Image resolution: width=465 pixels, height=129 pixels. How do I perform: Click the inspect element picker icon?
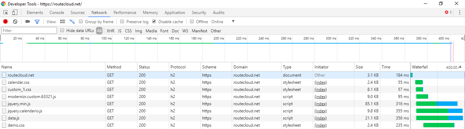[x=6, y=13]
